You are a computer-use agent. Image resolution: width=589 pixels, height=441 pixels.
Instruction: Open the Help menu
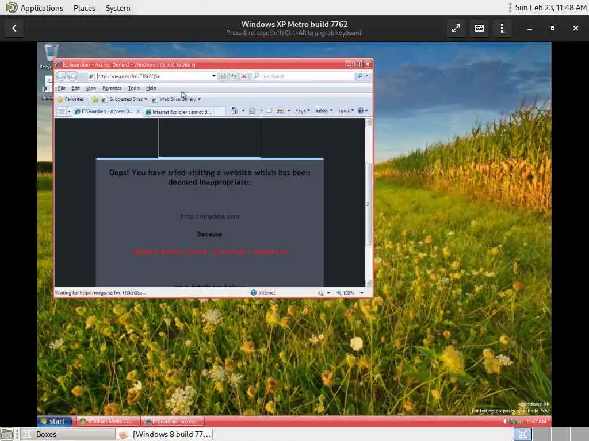151,88
